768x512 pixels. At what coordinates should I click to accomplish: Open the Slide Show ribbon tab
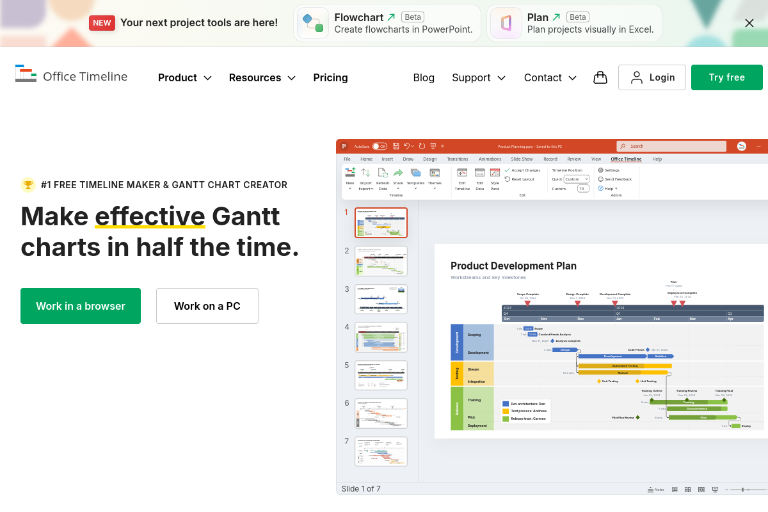click(522, 159)
